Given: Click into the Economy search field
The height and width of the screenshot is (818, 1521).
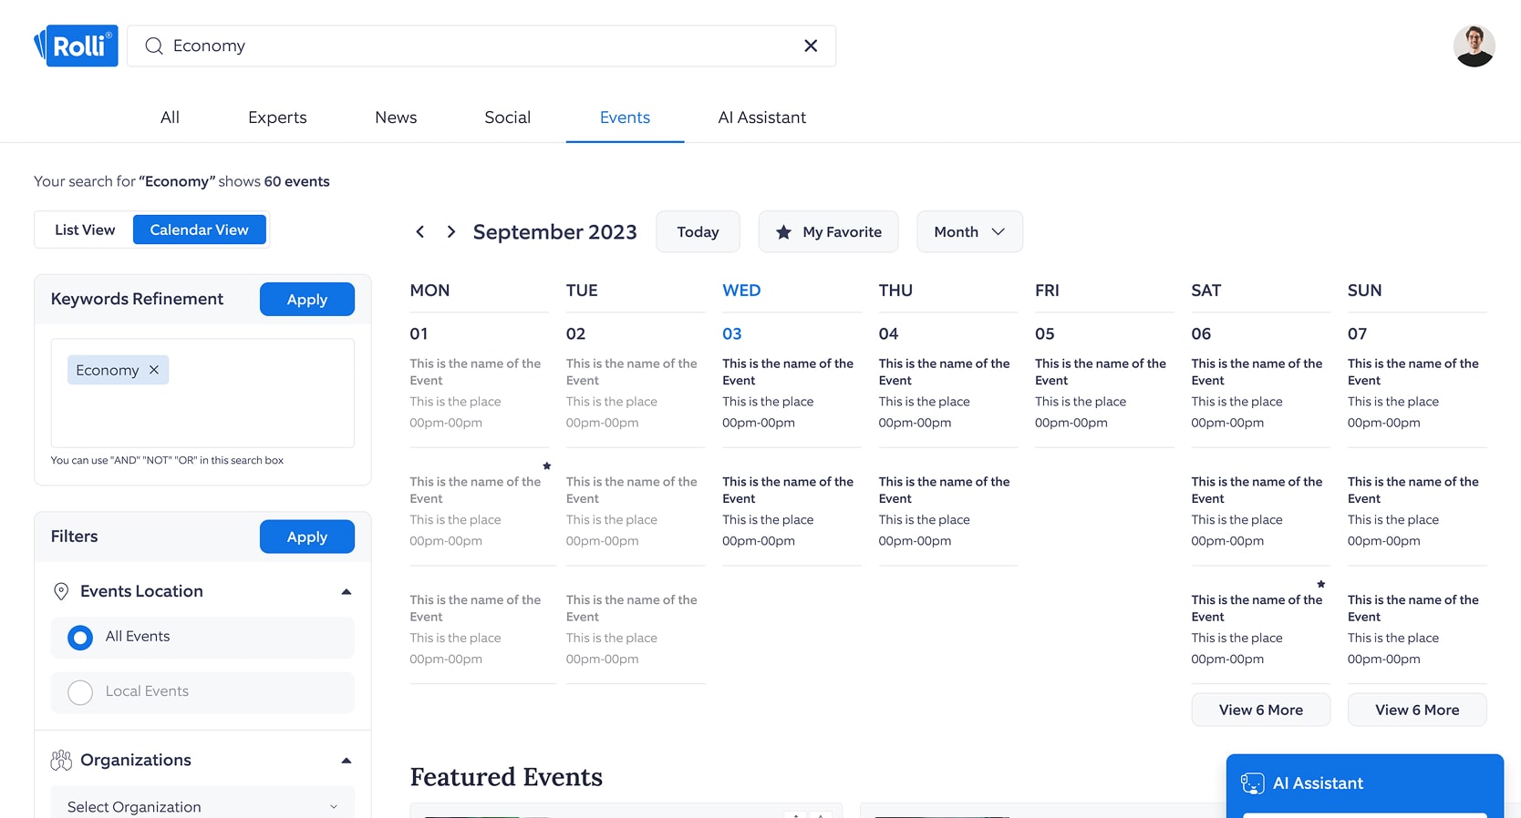Looking at the screenshot, I should (x=481, y=46).
